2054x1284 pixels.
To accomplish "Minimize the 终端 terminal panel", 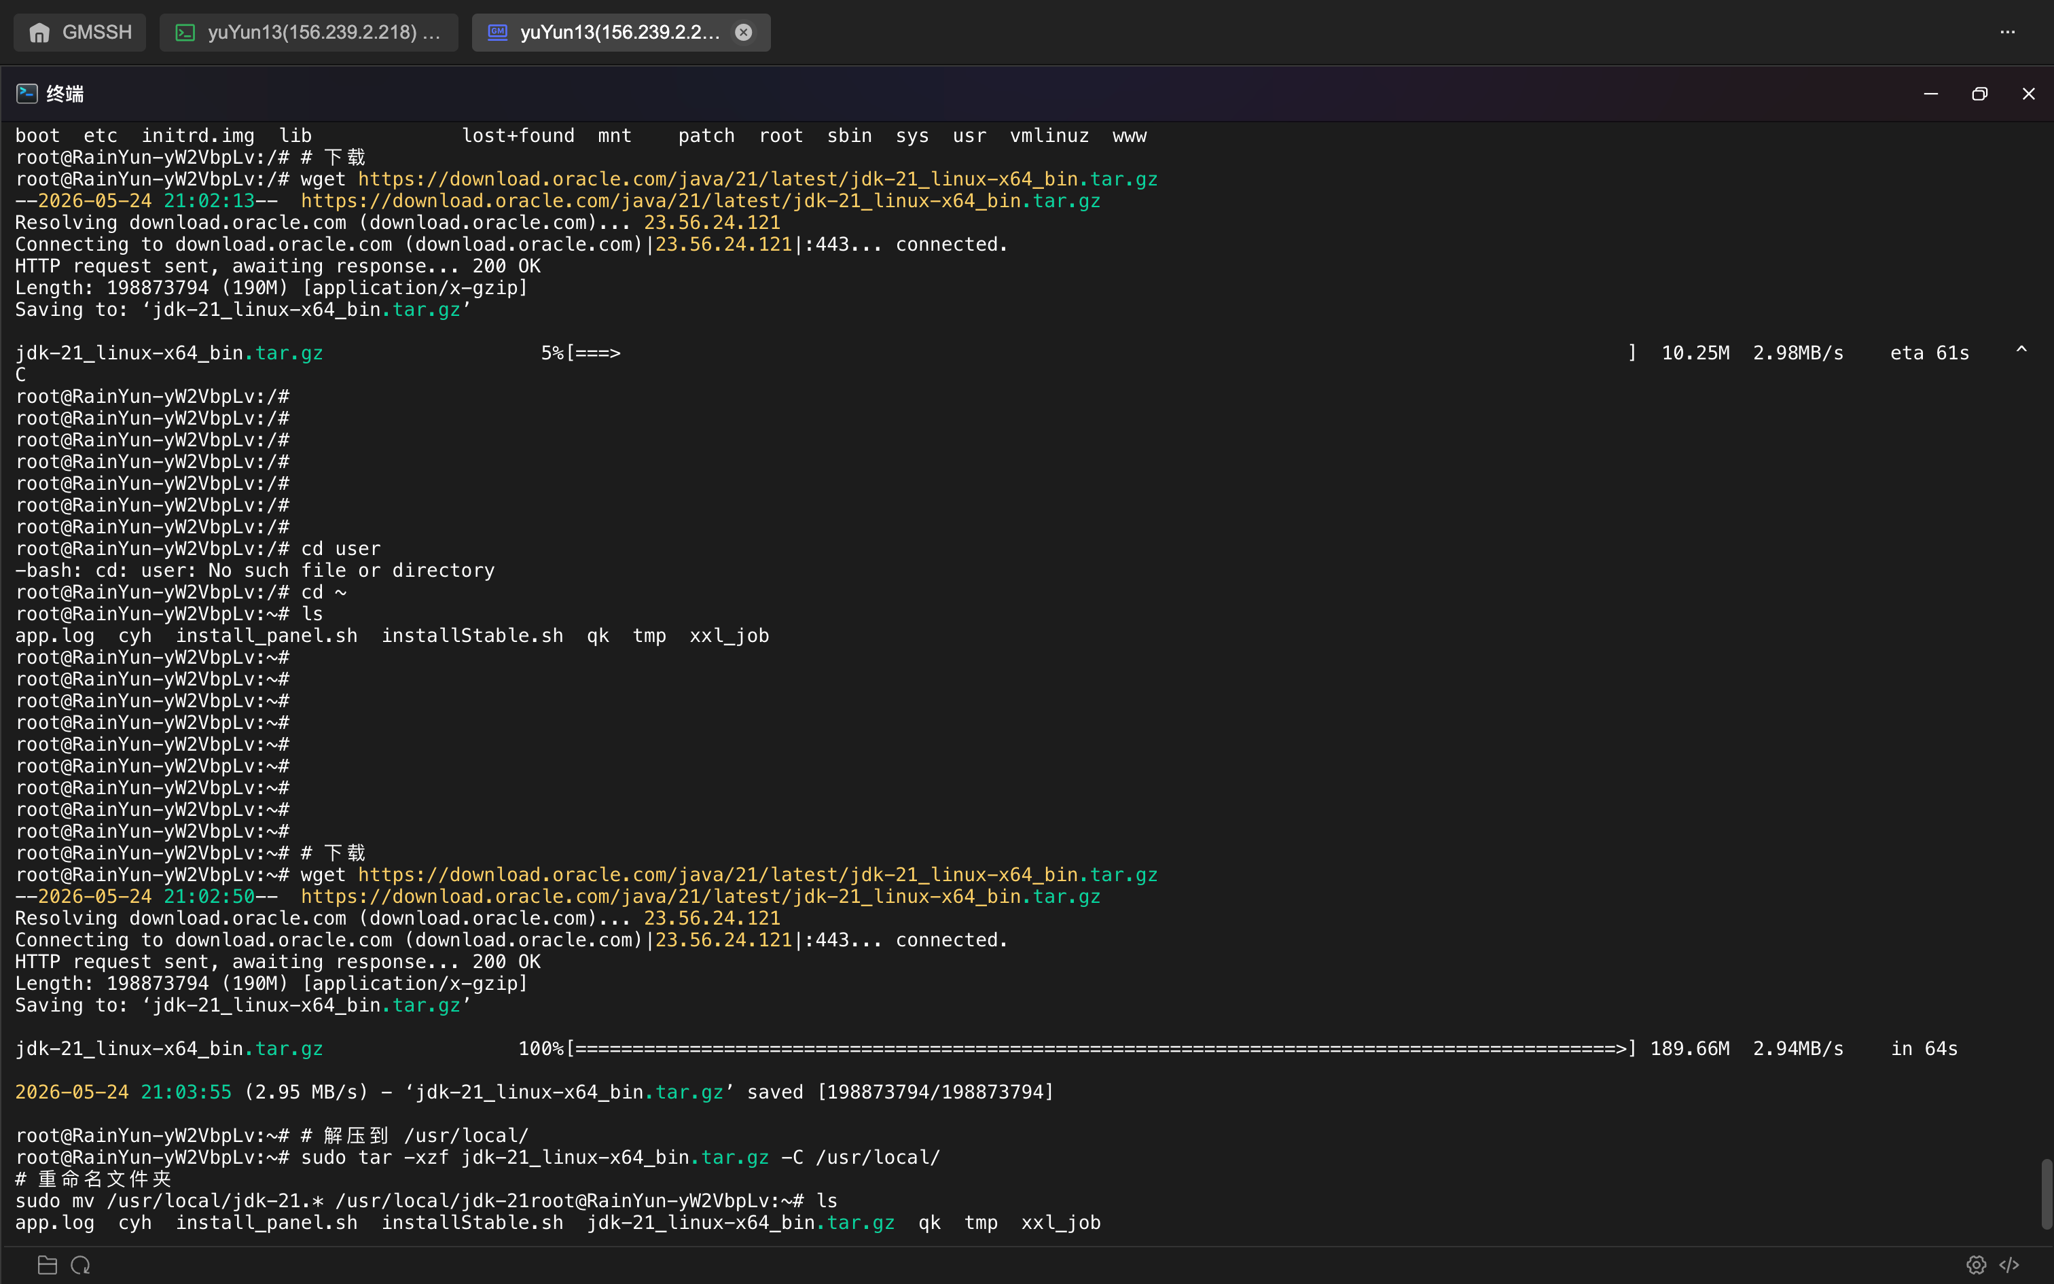I will 1931,94.
